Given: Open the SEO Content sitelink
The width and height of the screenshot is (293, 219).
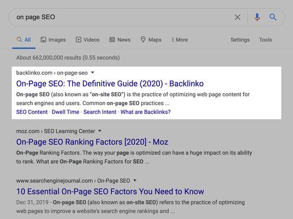Looking at the screenshot, I should pos(32,112).
